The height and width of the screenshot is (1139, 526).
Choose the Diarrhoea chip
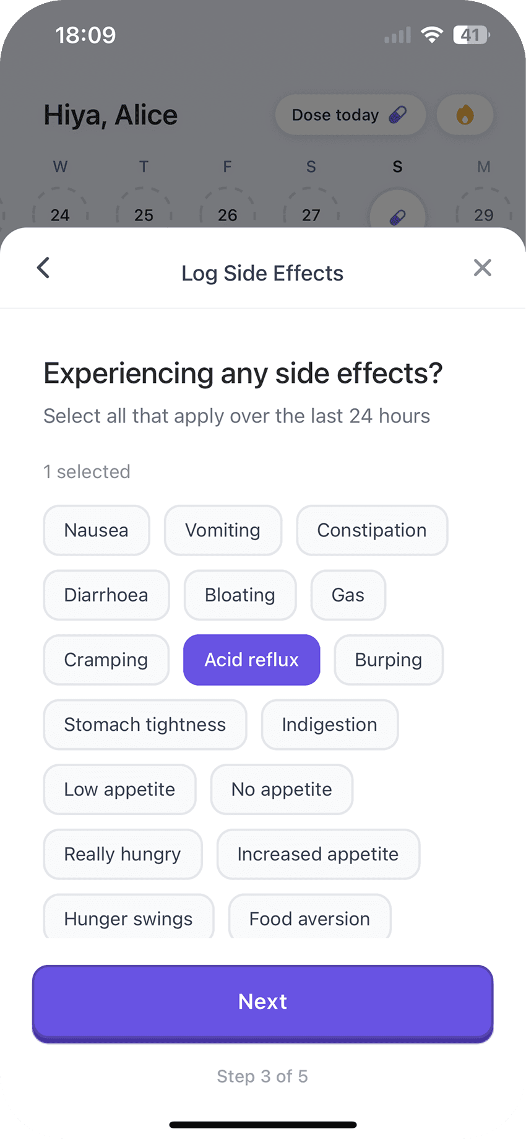[106, 595]
